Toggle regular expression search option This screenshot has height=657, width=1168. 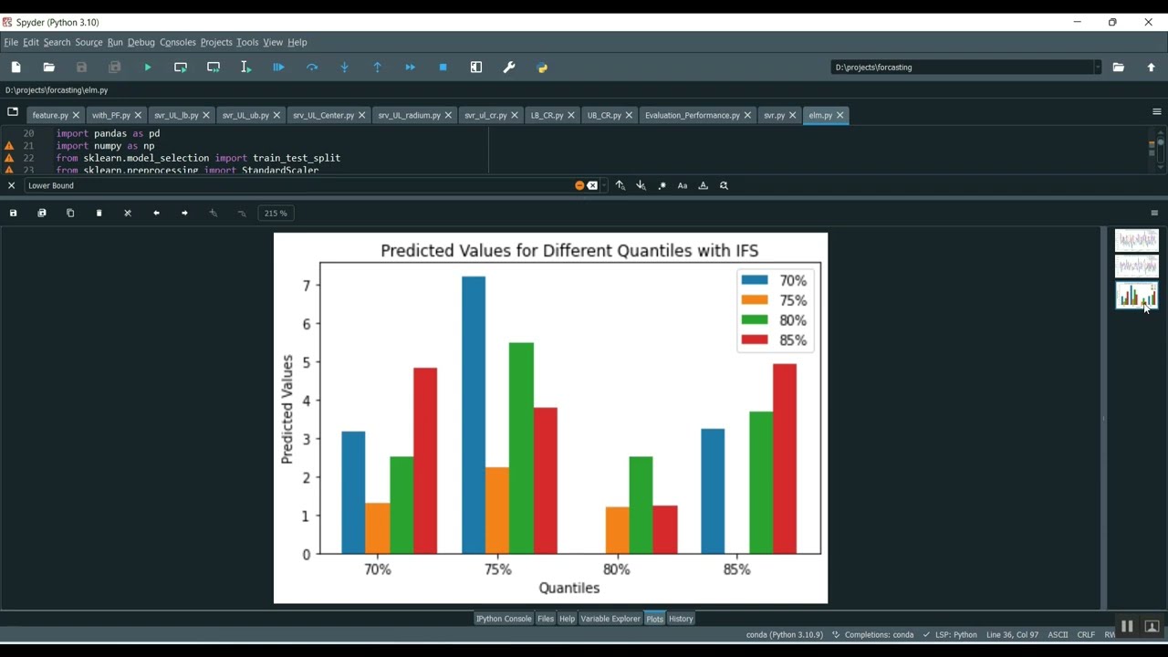pos(662,185)
